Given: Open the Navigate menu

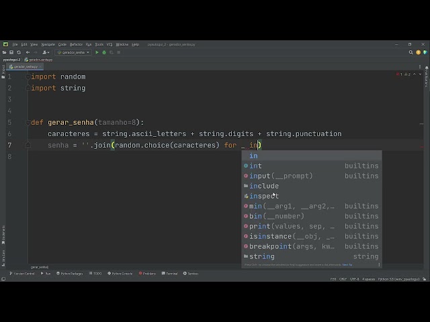Looking at the screenshot, I should point(48,44).
